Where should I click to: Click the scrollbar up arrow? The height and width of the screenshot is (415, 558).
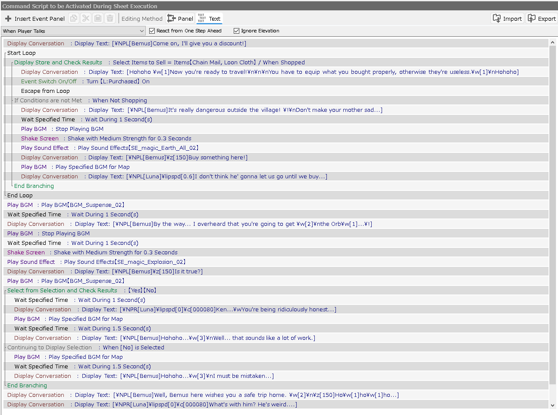click(553, 43)
